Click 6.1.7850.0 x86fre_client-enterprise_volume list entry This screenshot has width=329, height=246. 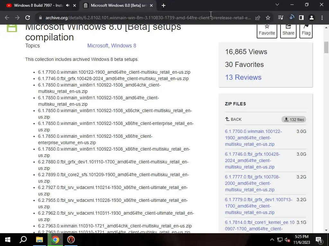[95, 139]
